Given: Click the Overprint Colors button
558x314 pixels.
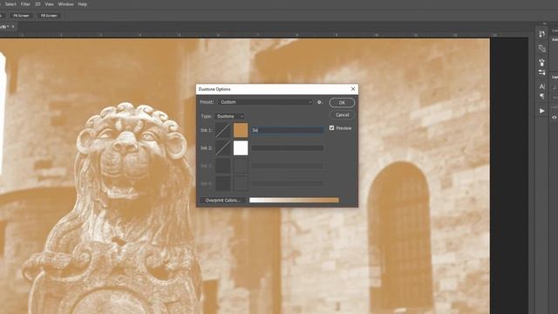Looking at the screenshot, I should [223, 200].
